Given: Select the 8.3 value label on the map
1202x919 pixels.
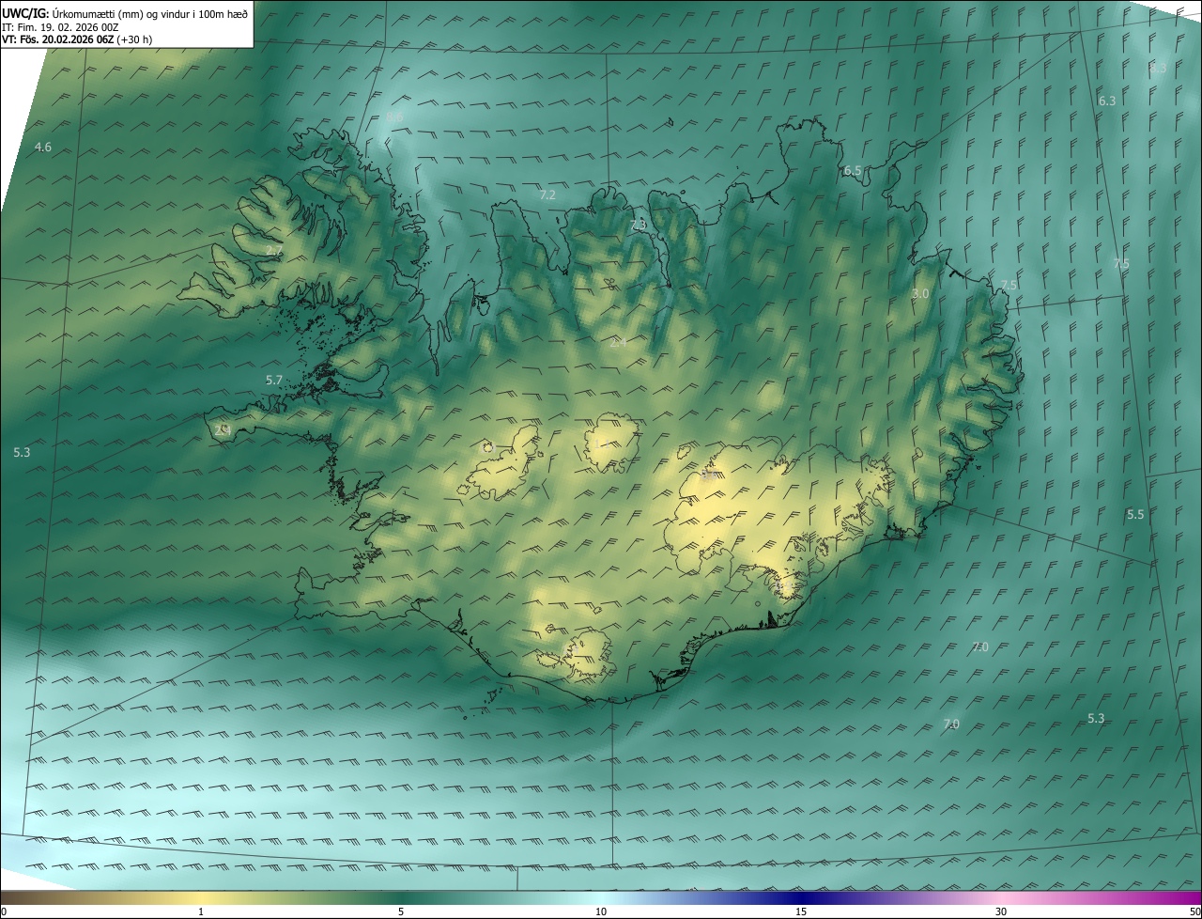Looking at the screenshot, I should pos(1158,68).
